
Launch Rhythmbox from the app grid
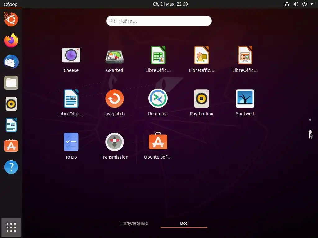[x=201, y=99]
